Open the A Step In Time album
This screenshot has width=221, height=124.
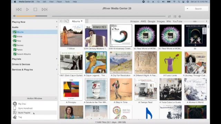coord(121,89)
